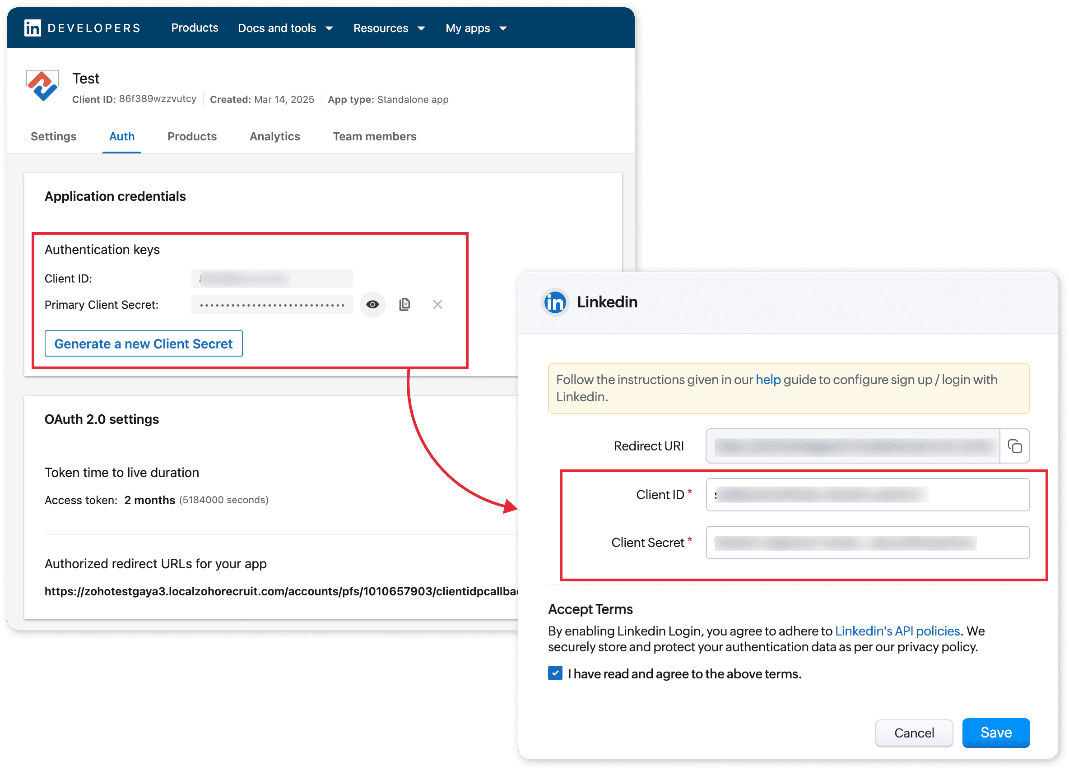Copy the Redirect URI value
The height and width of the screenshot is (770, 1069).
coord(1014,446)
